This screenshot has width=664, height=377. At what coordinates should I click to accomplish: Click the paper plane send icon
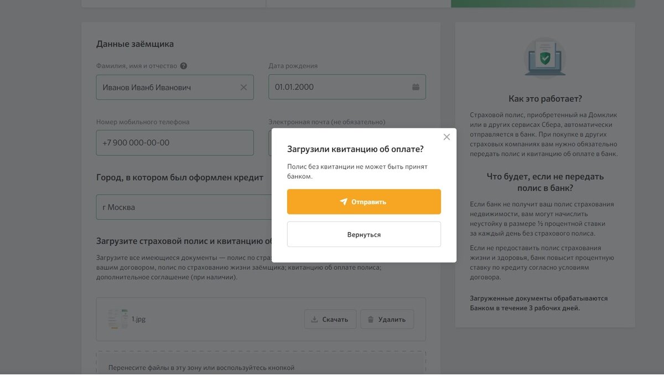[x=344, y=202]
